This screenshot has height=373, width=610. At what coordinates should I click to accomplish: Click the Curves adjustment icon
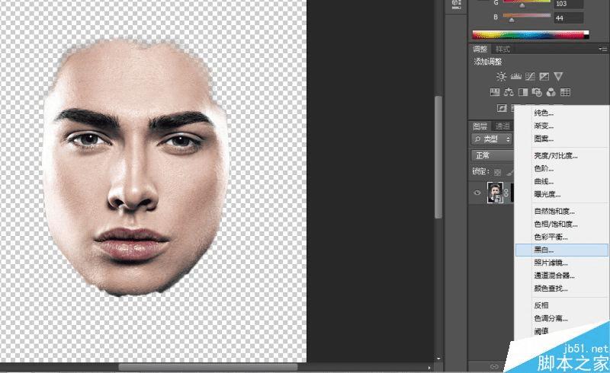click(x=530, y=76)
